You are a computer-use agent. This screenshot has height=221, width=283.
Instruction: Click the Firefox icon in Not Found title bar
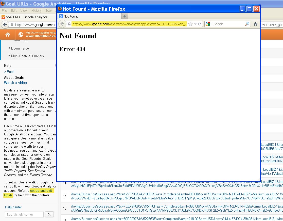(60, 9)
